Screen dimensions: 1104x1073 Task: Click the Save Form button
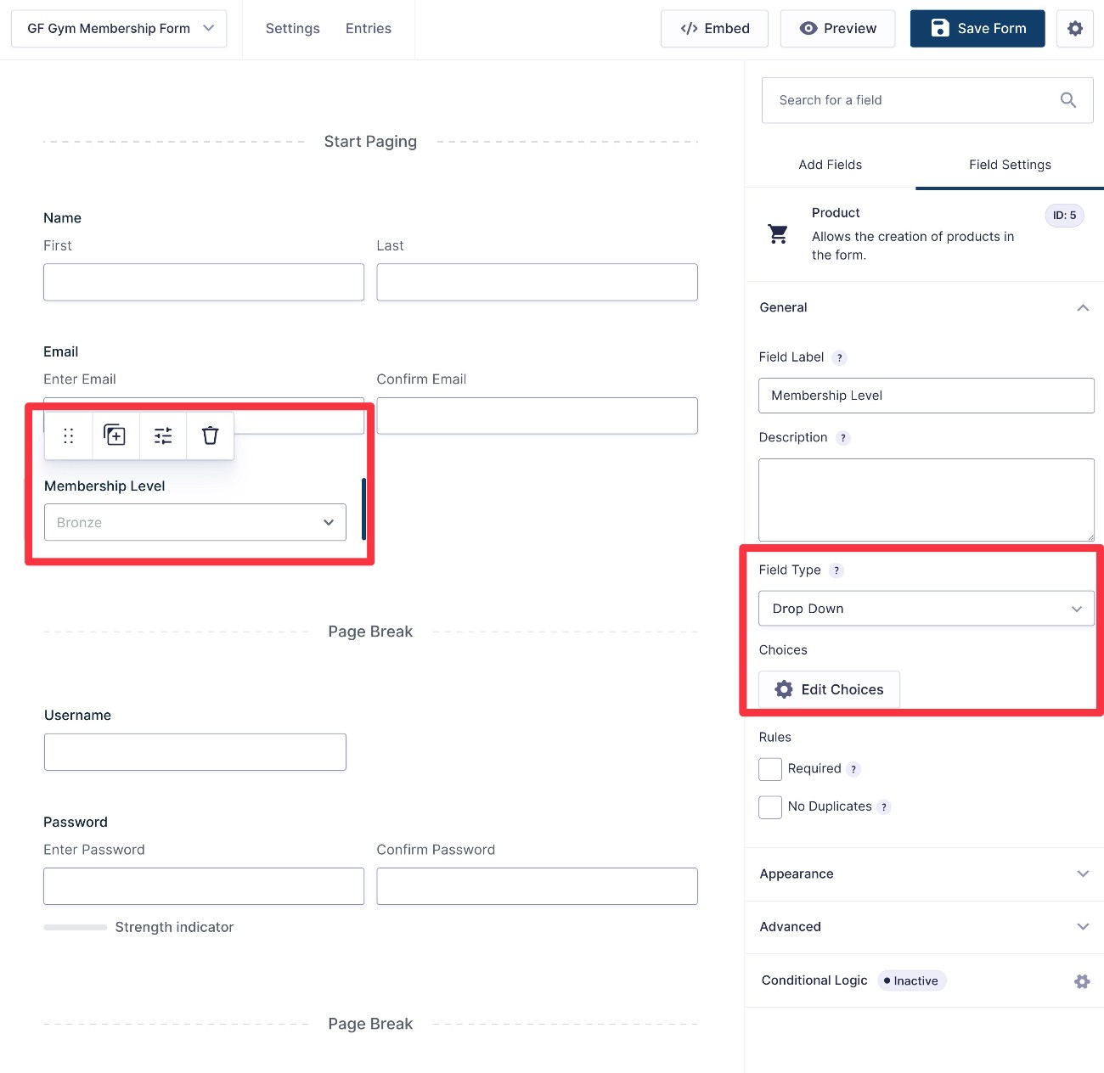point(977,29)
